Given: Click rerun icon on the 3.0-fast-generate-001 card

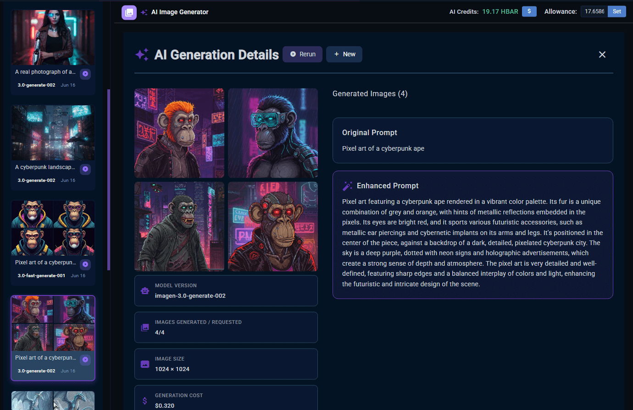Looking at the screenshot, I should [x=85, y=264].
